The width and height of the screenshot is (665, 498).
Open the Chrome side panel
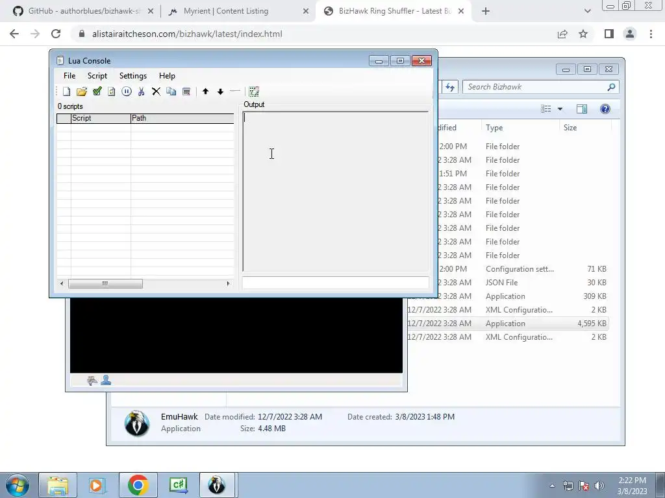click(x=609, y=34)
